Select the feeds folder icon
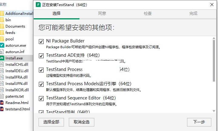The height and width of the screenshot is (131, 218). (2, 33)
